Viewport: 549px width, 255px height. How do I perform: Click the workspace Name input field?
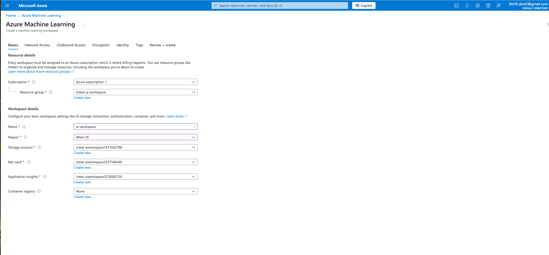(135, 127)
